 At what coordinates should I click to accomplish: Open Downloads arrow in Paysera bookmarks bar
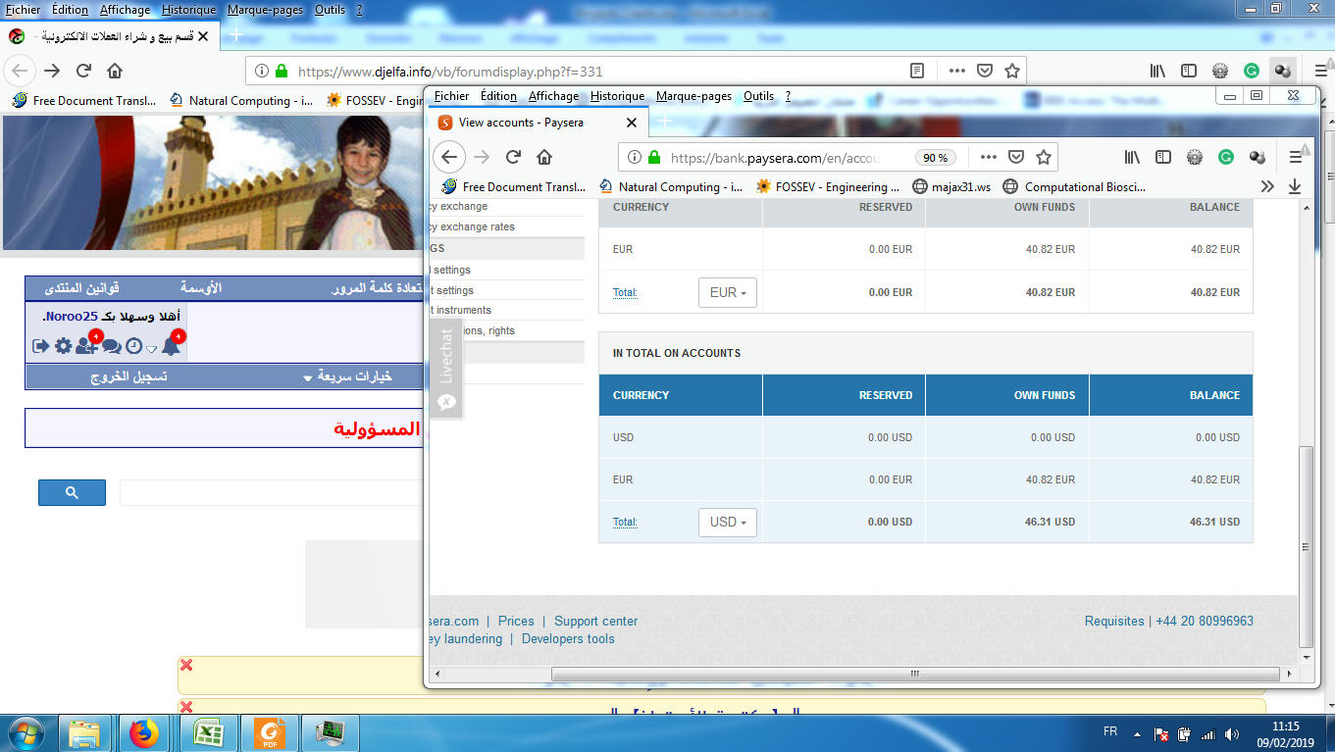click(x=1295, y=186)
